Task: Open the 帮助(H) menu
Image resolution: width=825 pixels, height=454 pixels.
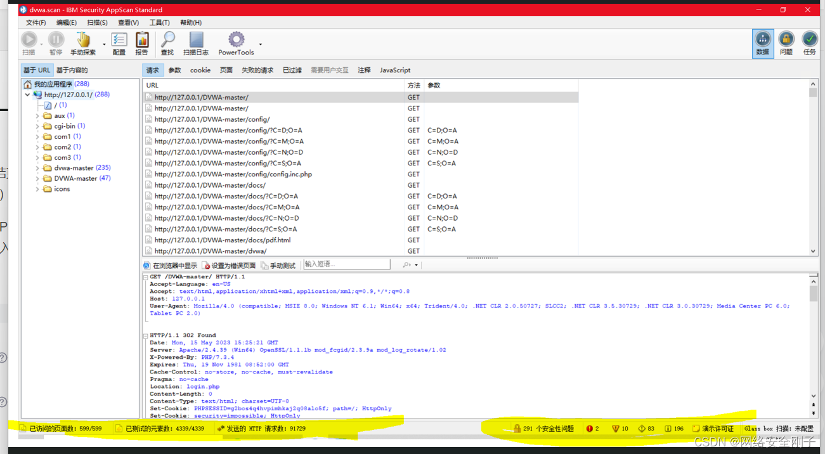Action: tap(191, 22)
